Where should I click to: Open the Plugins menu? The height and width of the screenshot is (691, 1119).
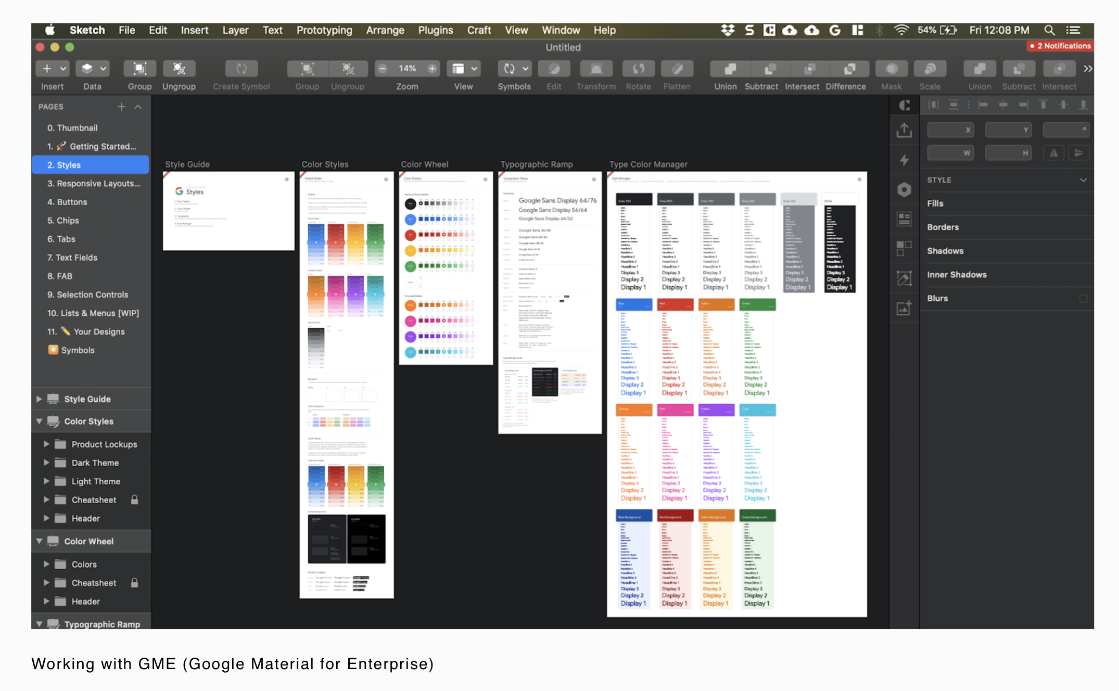tap(435, 30)
